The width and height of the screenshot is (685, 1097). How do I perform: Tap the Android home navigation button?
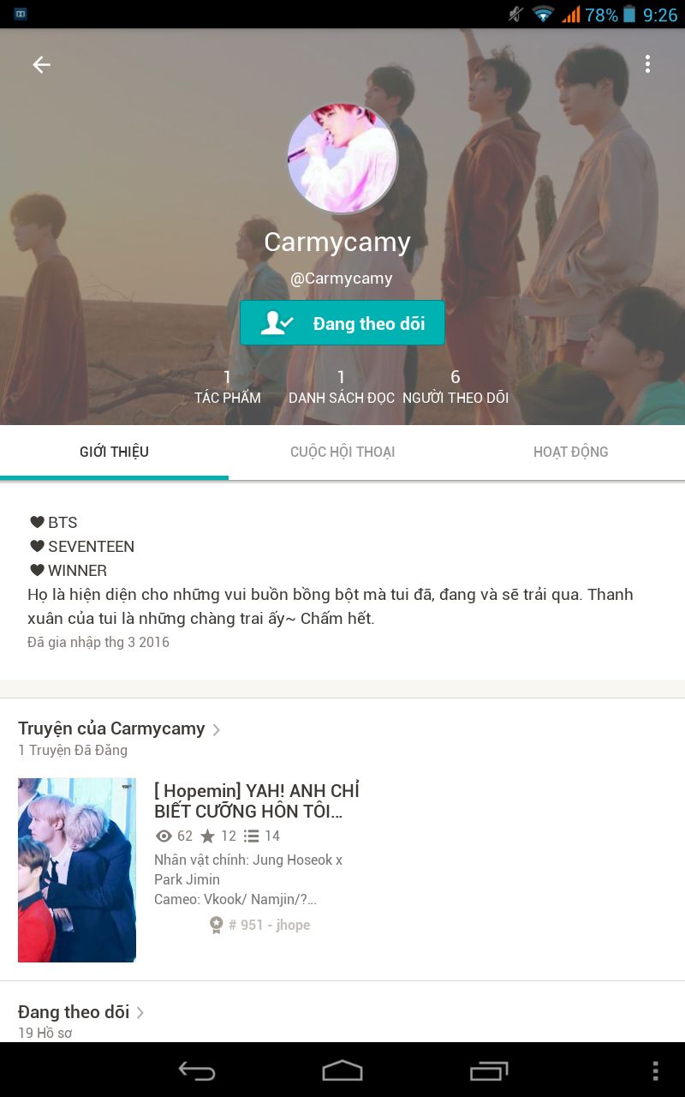342,1070
